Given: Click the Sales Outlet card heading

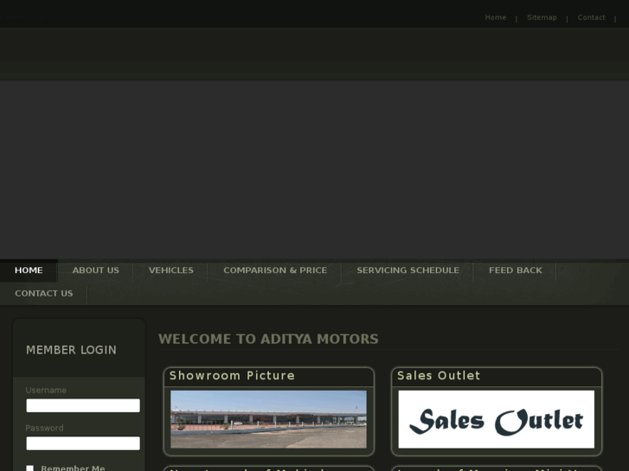Looking at the screenshot, I should (x=439, y=376).
